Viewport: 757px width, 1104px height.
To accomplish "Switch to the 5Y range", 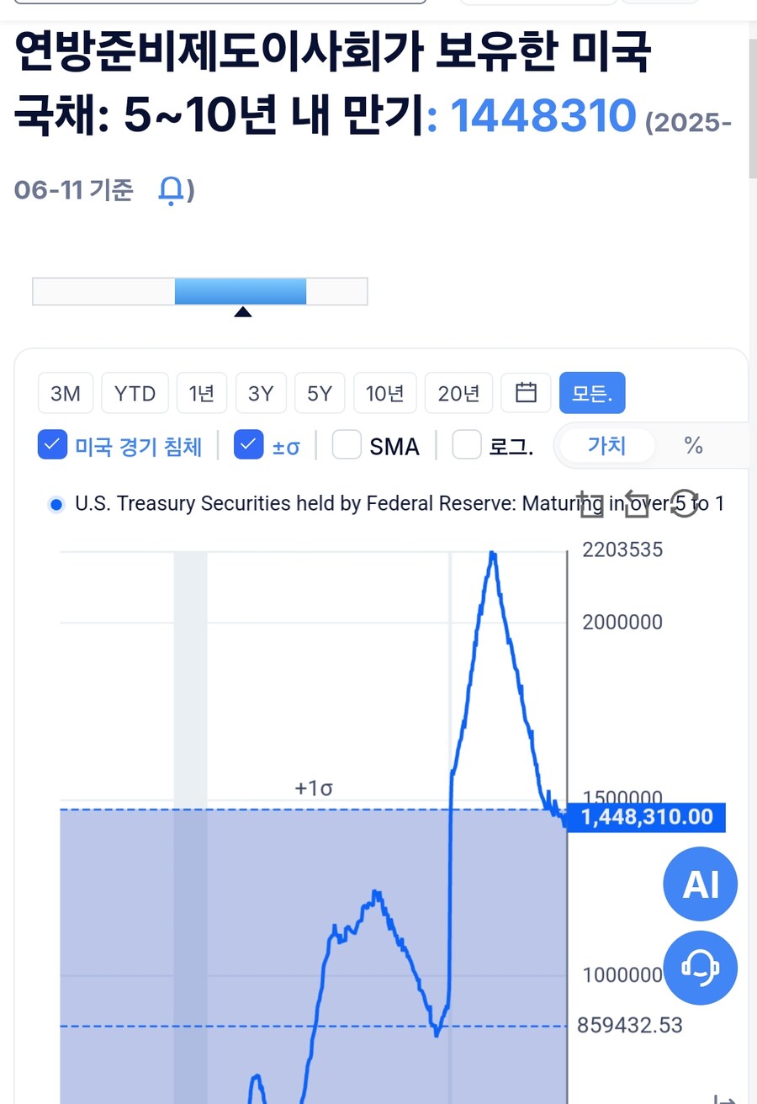I will (320, 393).
